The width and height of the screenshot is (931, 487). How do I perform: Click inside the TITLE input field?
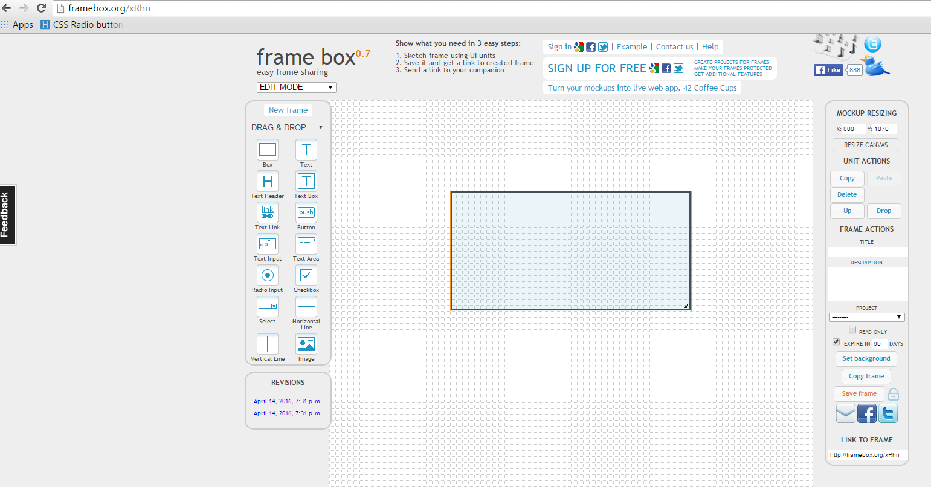(867, 250)
